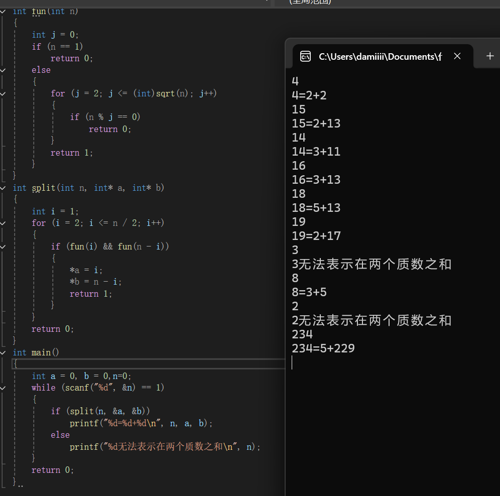Collapse the while (scanf loop
Viewport: 500px width, 496px height.
click(x=3, y=388)
